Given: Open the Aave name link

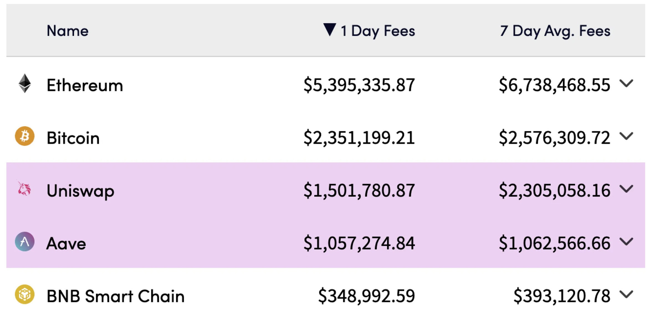Looking at the screenshot, I should tap(66, 244).
